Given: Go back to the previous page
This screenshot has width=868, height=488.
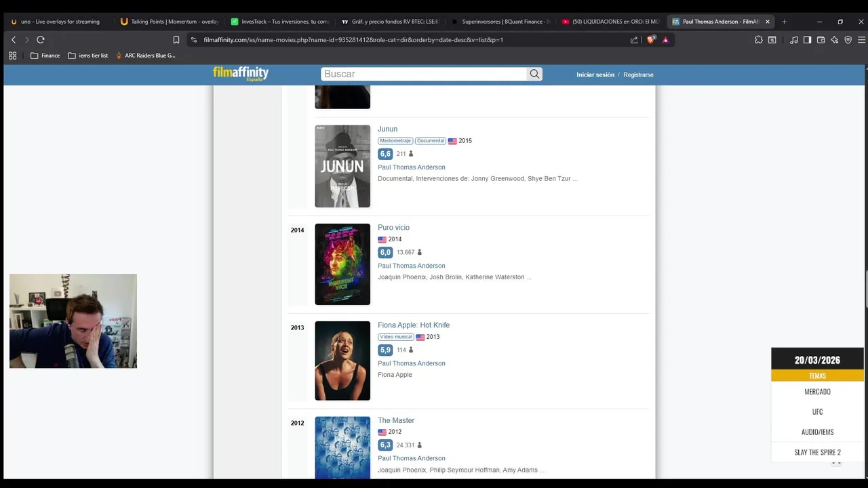Looking at the screenshot, I should [x=13, y=40].
